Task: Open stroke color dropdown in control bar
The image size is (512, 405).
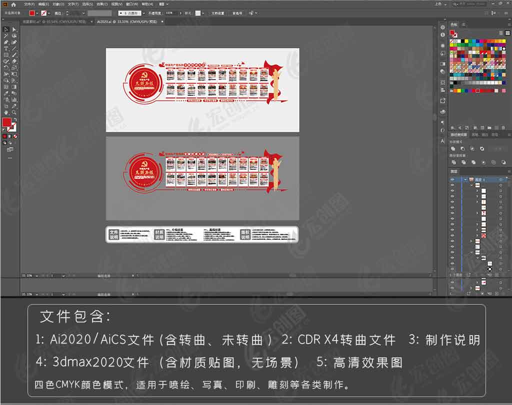Action: pos(48,13)
